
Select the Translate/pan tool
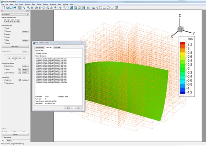[x=32, y=8]
